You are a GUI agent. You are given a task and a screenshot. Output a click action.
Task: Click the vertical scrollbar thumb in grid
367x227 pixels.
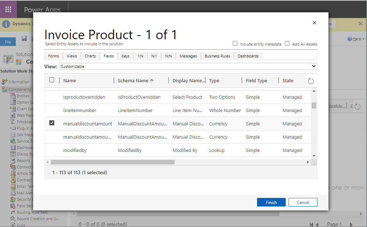(314, 106)
